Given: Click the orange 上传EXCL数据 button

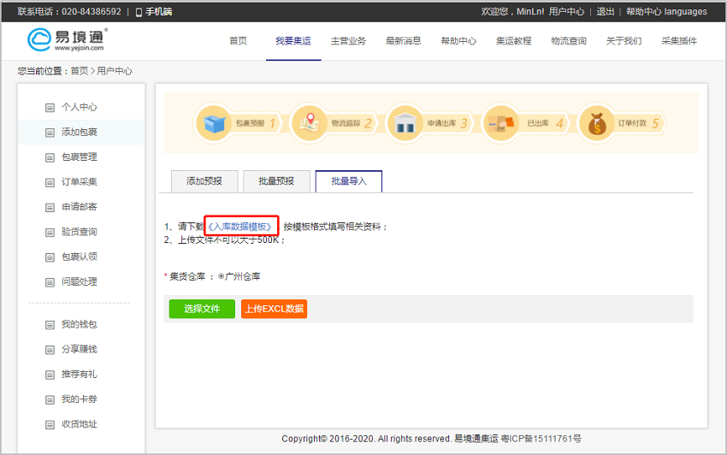Looking at the screenshot, I should coord(274,309).
